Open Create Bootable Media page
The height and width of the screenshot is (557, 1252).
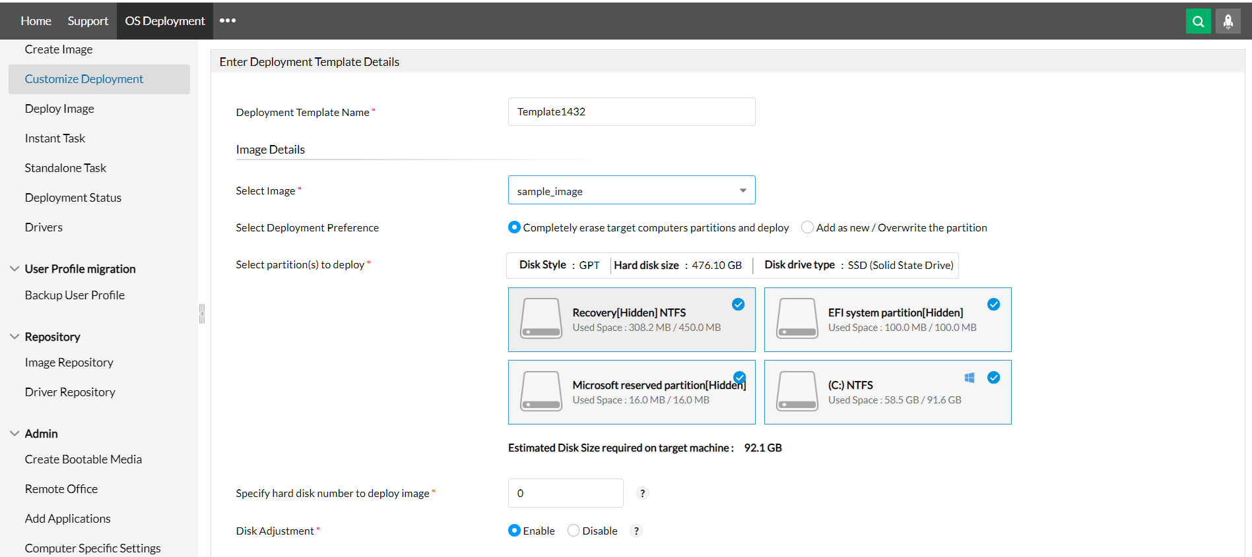(x=83, y=459)
